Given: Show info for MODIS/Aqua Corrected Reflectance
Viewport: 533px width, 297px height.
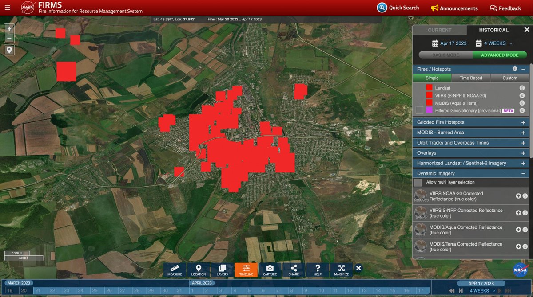Looking at the screenshot, I should 525,230.
